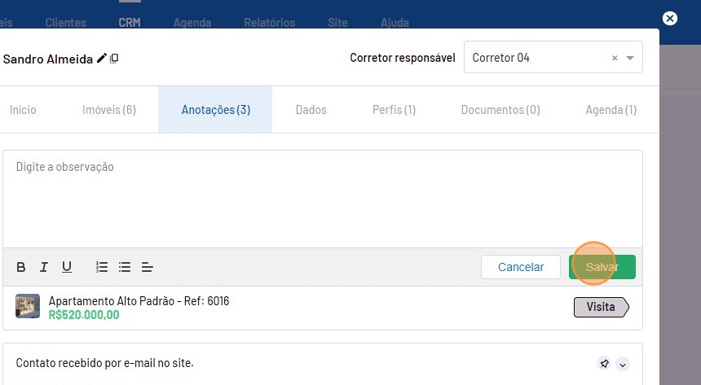The width and height of the screenshot is (701, 385).
Task: Open the Documentos (0) tab
Action: [500, 110]
